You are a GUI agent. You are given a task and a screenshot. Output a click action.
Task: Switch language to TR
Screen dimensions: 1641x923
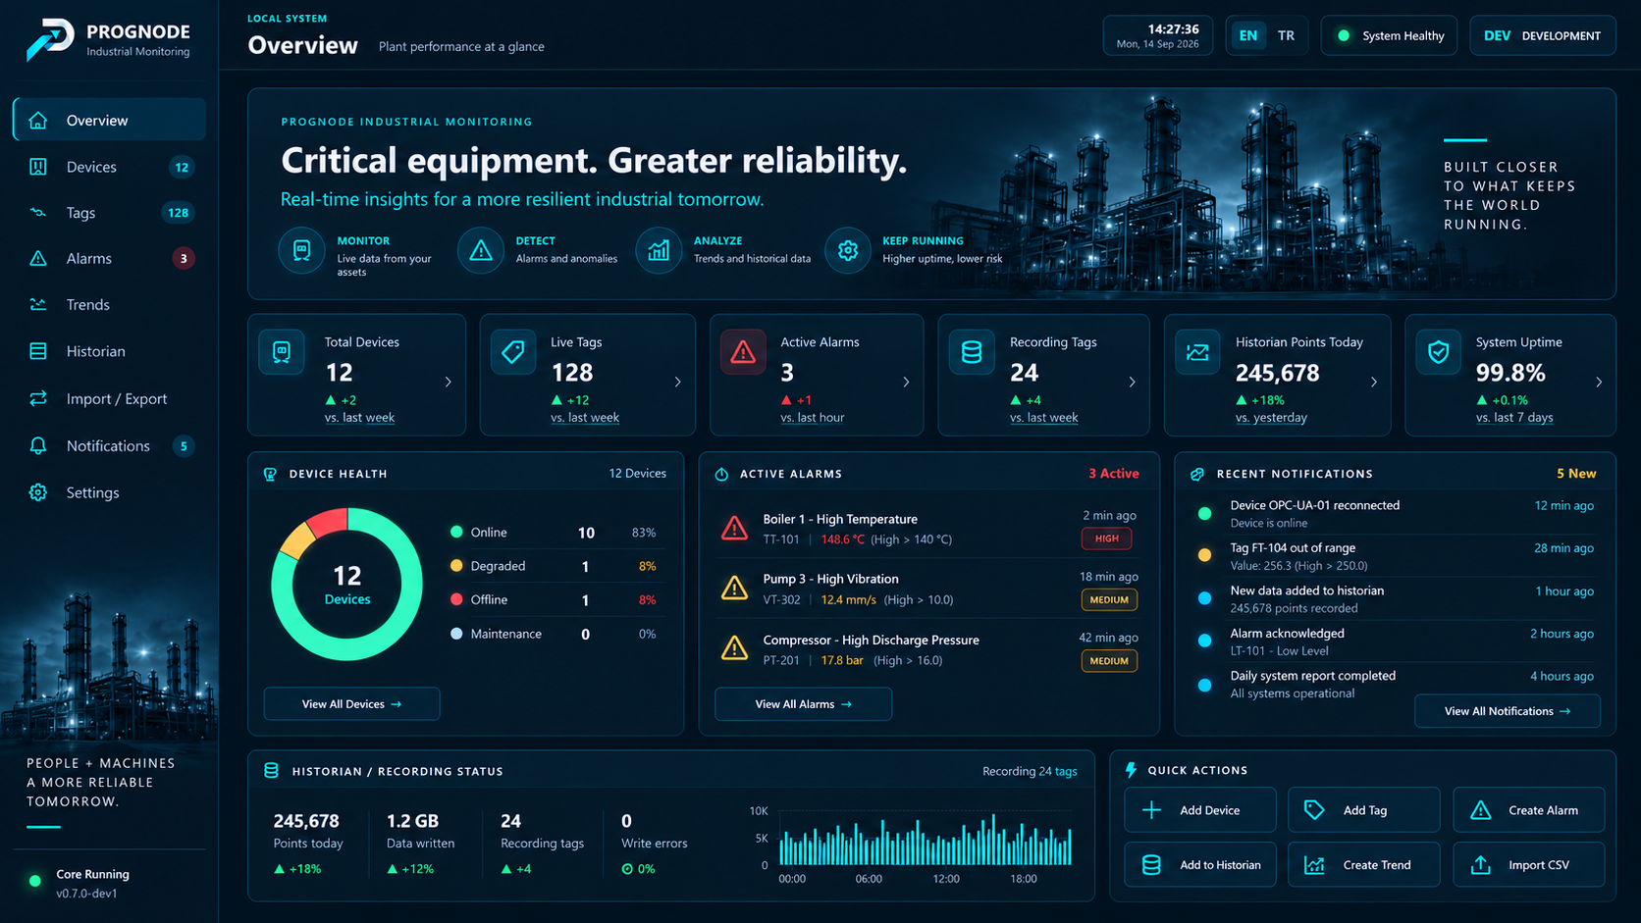1286,35
